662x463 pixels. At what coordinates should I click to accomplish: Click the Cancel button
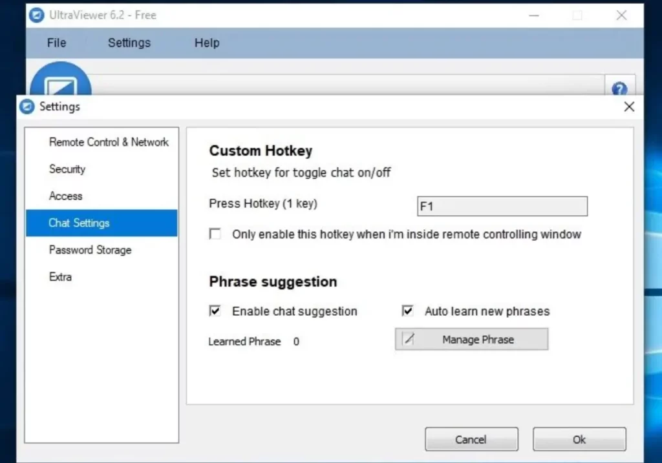pyautogui.click(x=471, y=439)
